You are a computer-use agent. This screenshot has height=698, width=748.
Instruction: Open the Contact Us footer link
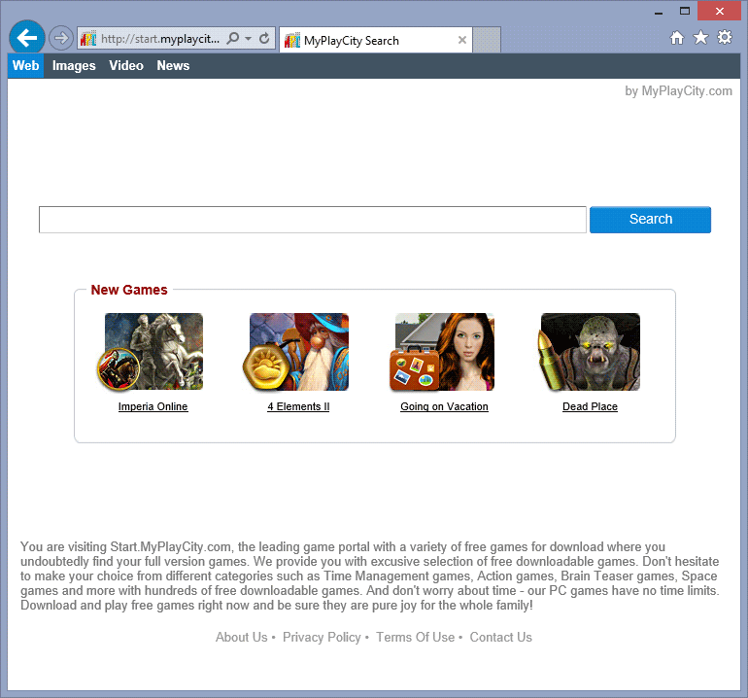pos(501,638)
